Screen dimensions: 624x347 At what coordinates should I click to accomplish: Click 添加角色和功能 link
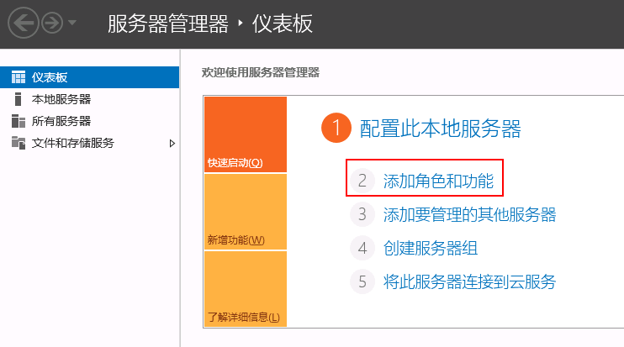click(438, 181)
